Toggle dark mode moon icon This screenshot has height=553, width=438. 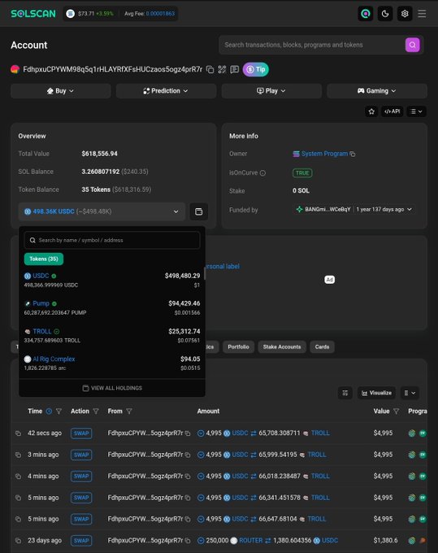click(x=385, y=14)
